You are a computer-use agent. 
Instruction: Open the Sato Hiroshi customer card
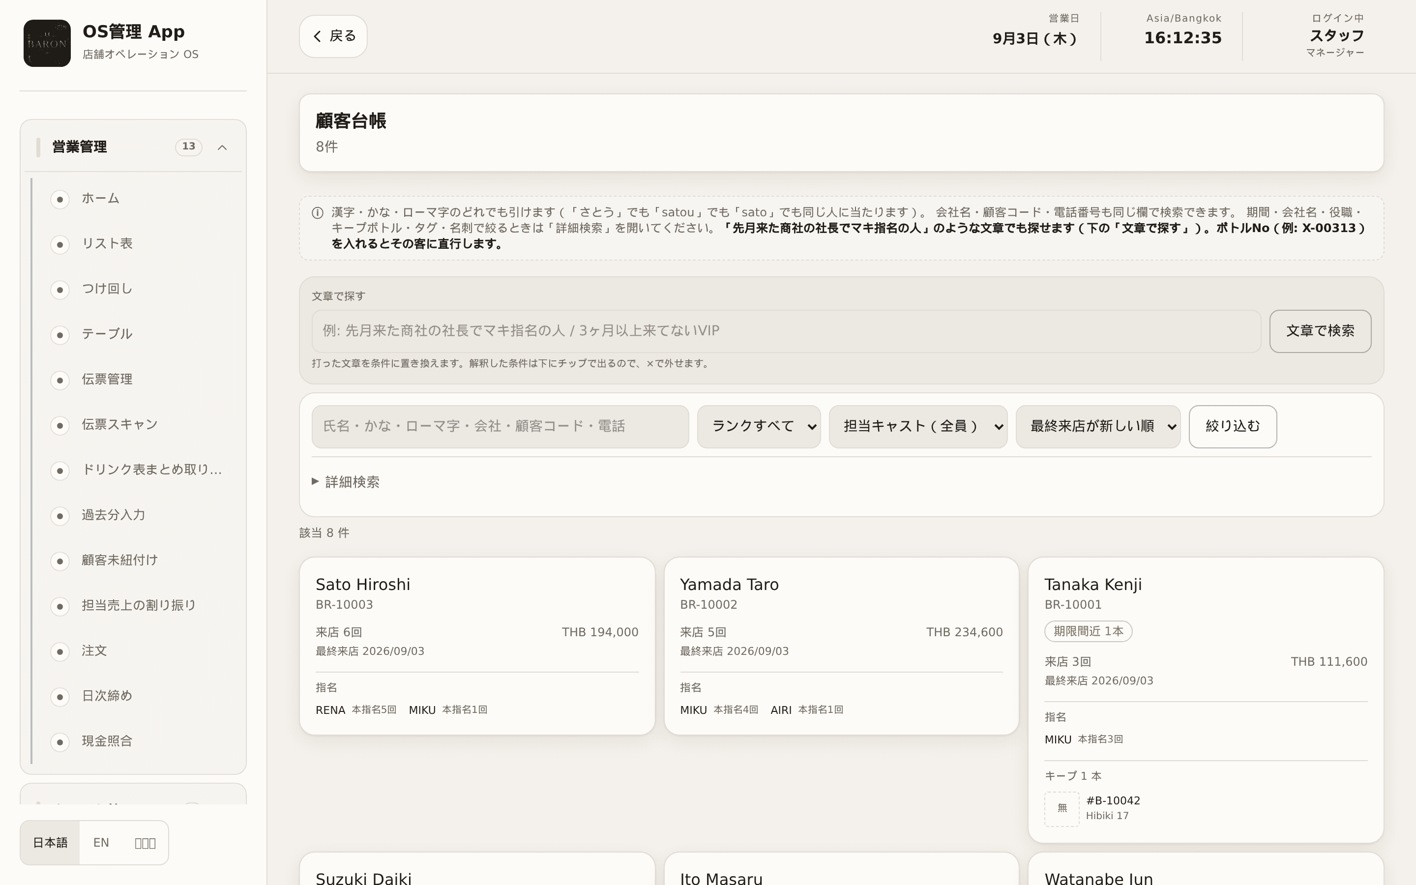point(477,646)
